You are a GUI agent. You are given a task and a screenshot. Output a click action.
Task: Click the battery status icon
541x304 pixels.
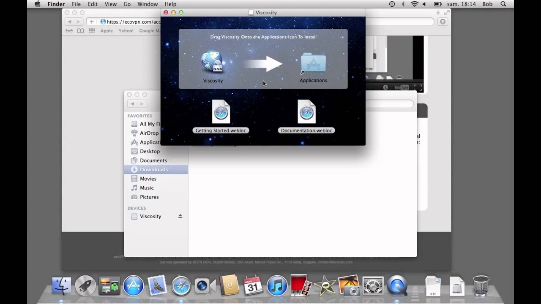point(438,4)
